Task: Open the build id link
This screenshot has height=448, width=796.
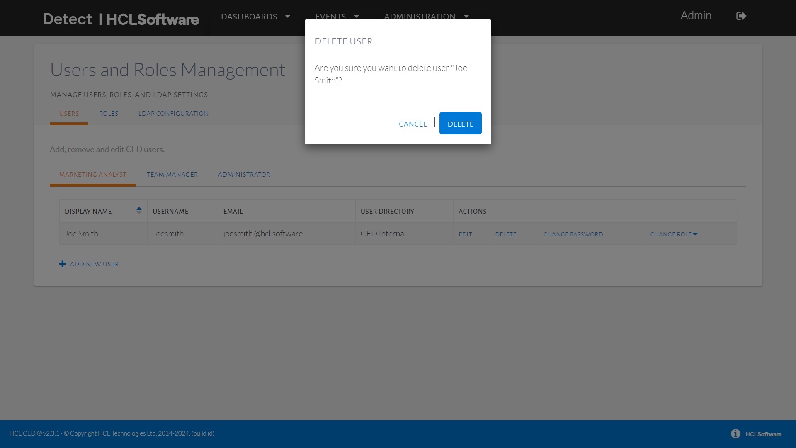Action: coord(203,433)
